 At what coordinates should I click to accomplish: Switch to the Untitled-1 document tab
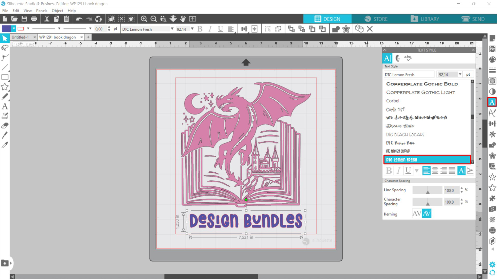coord(20,37)
